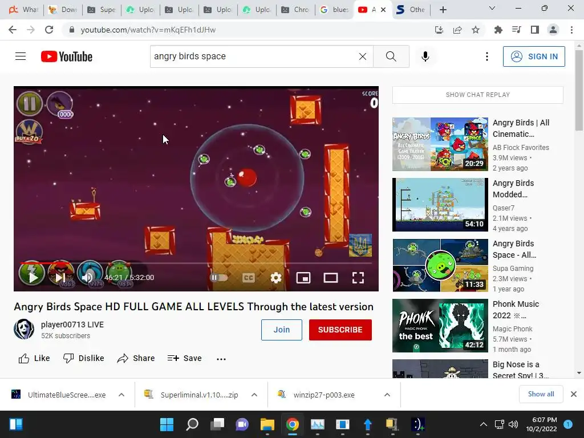
Task: Install app icon in address bar
Action: click(439, 30)
